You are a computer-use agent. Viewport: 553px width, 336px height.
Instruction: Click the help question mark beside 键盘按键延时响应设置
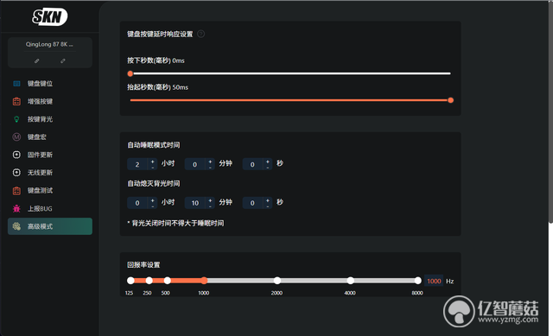200,34
